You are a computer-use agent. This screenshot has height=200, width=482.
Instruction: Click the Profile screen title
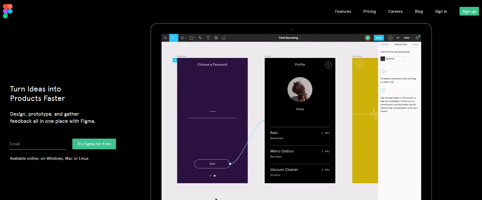300,65
